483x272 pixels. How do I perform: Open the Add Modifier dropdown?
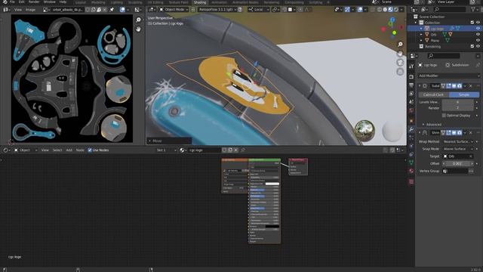coord(449,76)
